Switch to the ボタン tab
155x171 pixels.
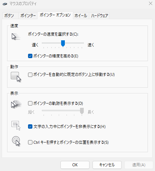(9, 15)
